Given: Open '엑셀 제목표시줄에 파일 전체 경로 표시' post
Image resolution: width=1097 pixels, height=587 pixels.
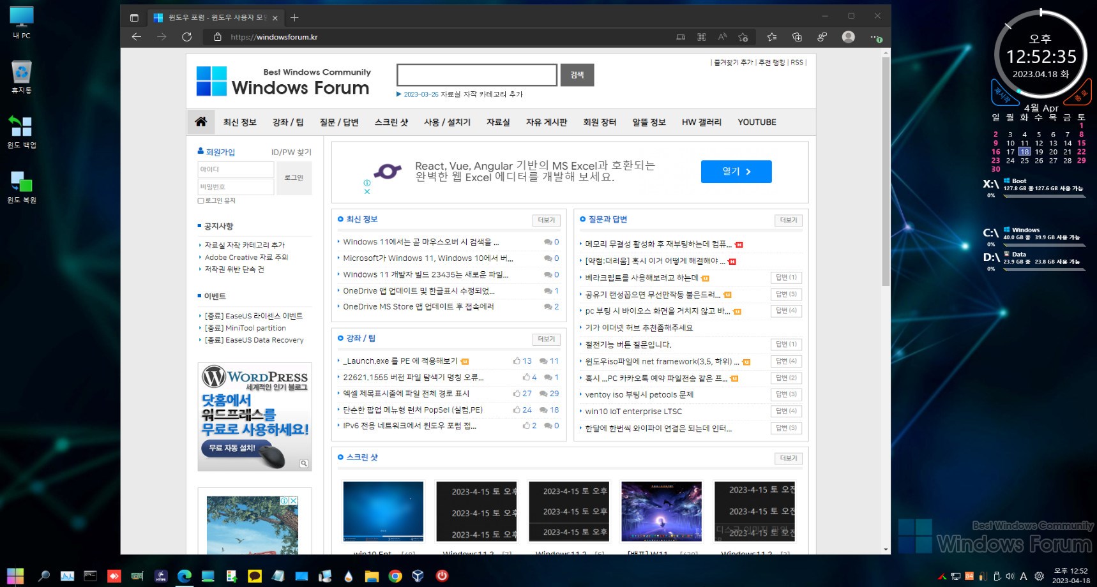Looking at the screenshot, I should pos(406,394).
